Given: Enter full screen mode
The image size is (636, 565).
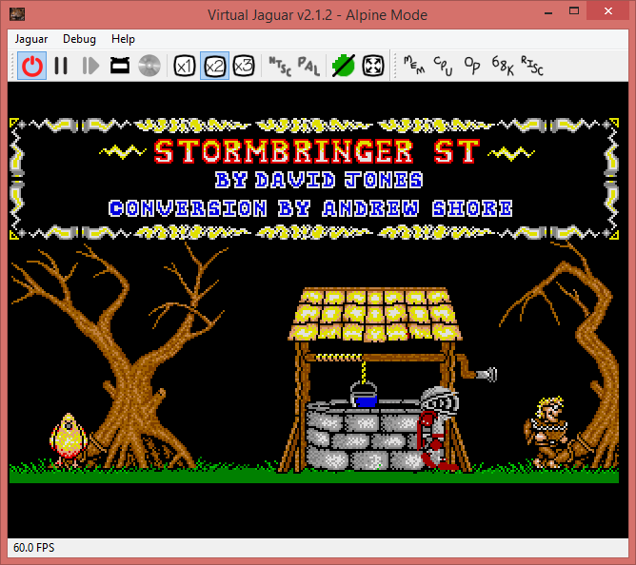Looking at the screenshot, I should point(373,66).
